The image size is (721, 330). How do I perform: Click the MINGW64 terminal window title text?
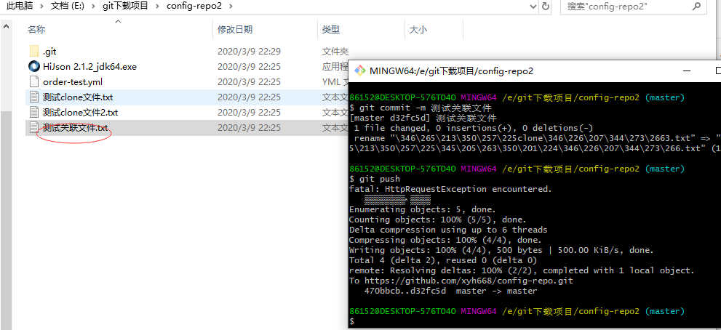pos(451,71)
